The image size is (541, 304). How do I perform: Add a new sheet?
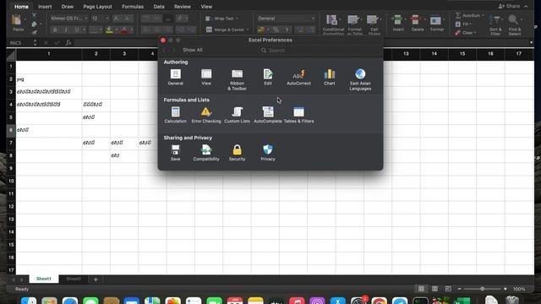(96, 280)
